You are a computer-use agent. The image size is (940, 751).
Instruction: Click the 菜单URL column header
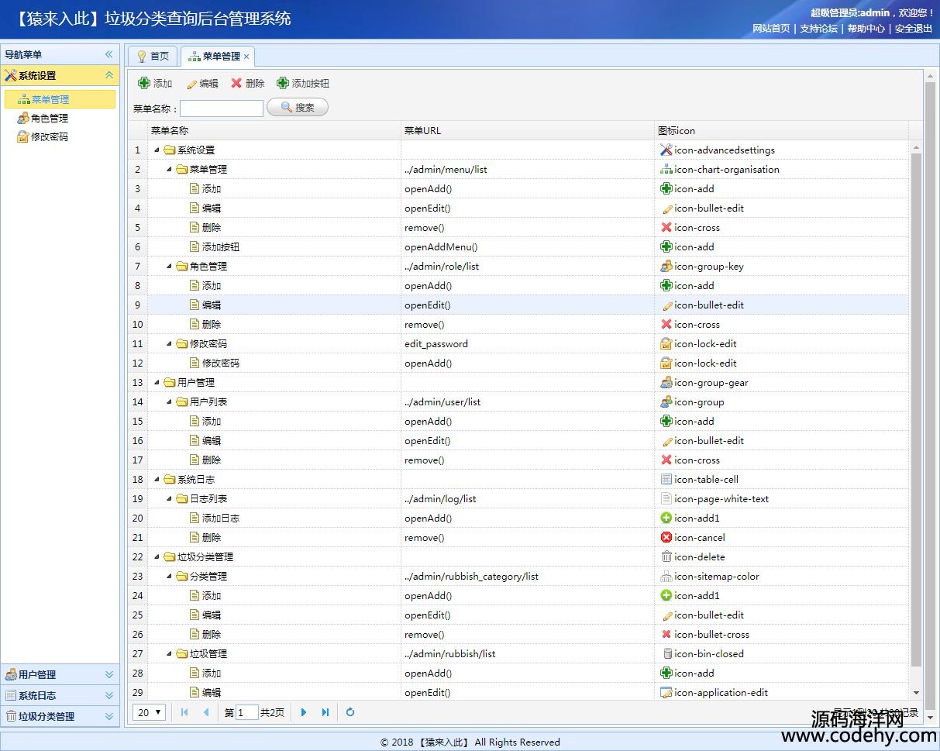click(x=528, y=130)
